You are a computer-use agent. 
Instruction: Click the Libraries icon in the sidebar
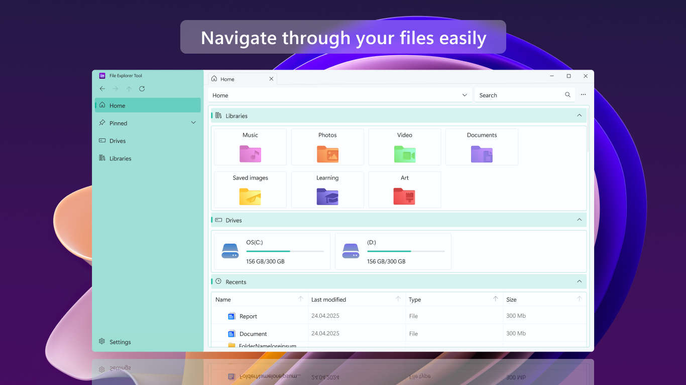(x=102, y=158)
